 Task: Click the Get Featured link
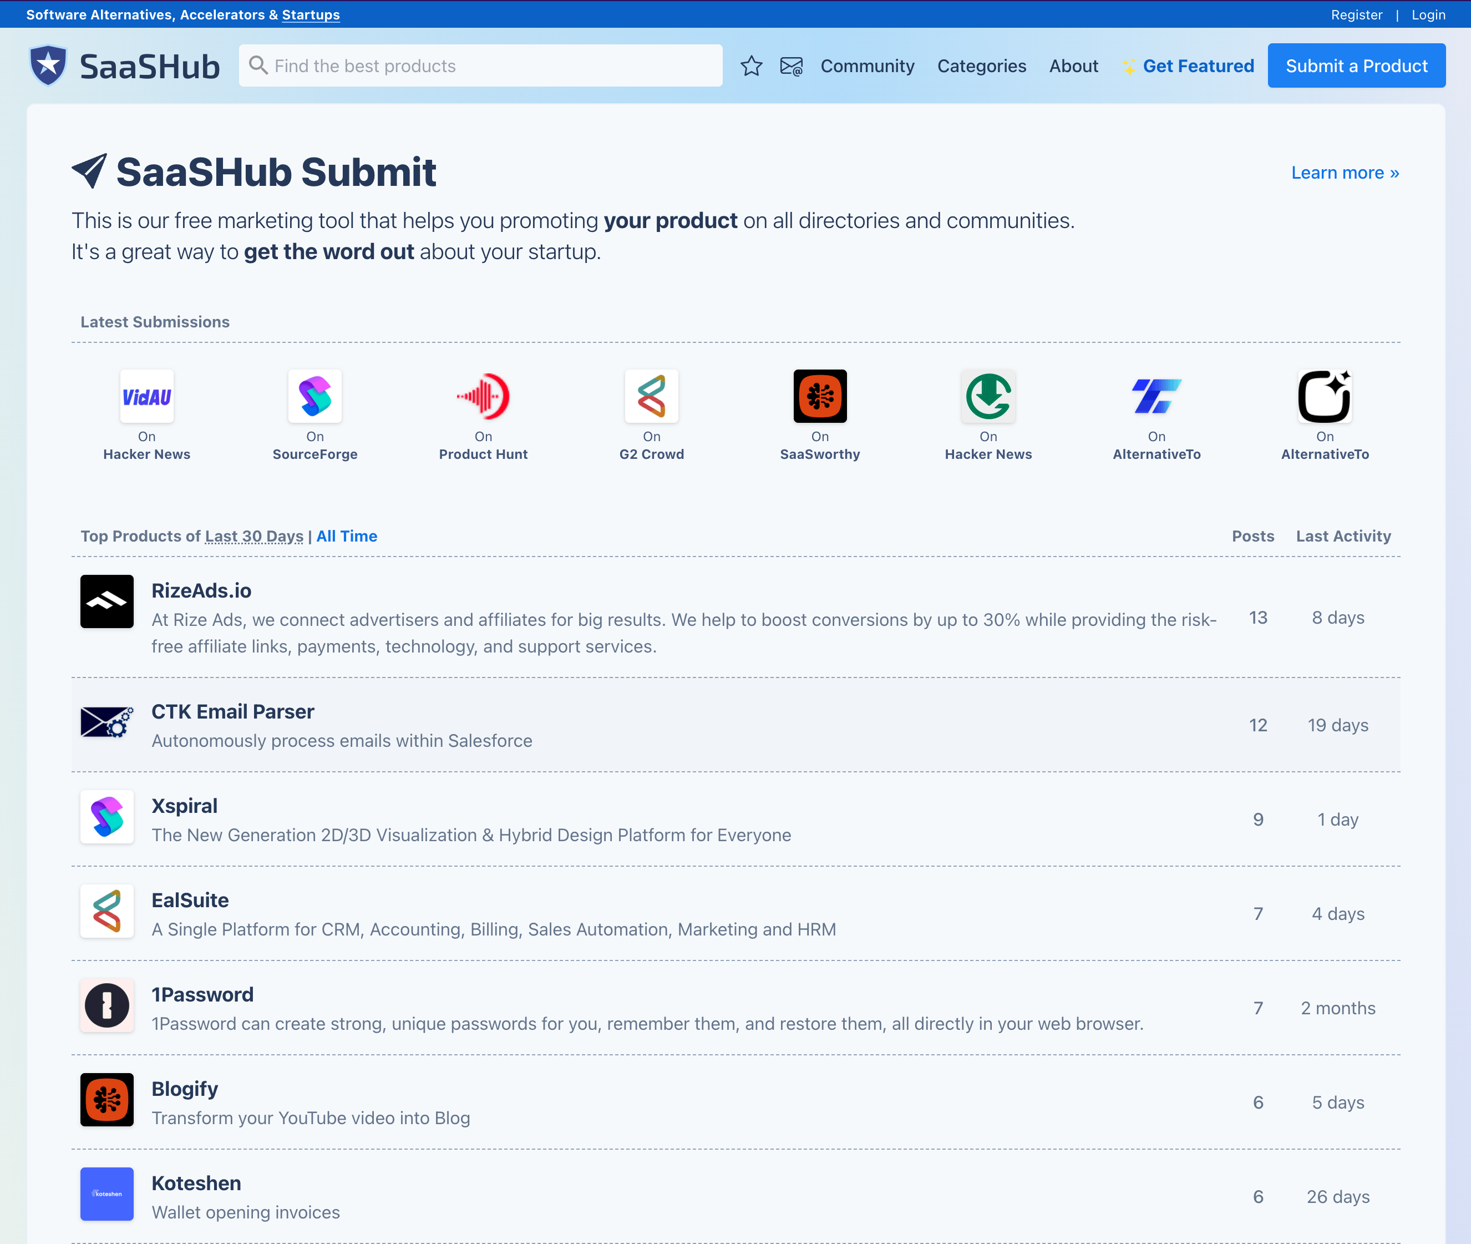[x=1198, y=66]
